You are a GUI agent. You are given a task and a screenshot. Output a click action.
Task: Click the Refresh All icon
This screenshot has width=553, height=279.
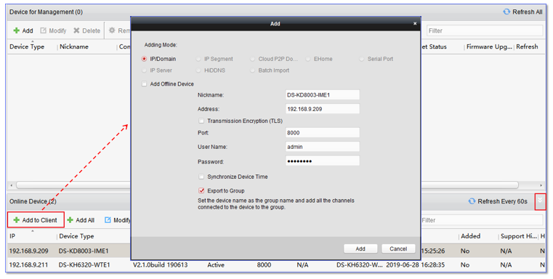(x=506, y=12)
